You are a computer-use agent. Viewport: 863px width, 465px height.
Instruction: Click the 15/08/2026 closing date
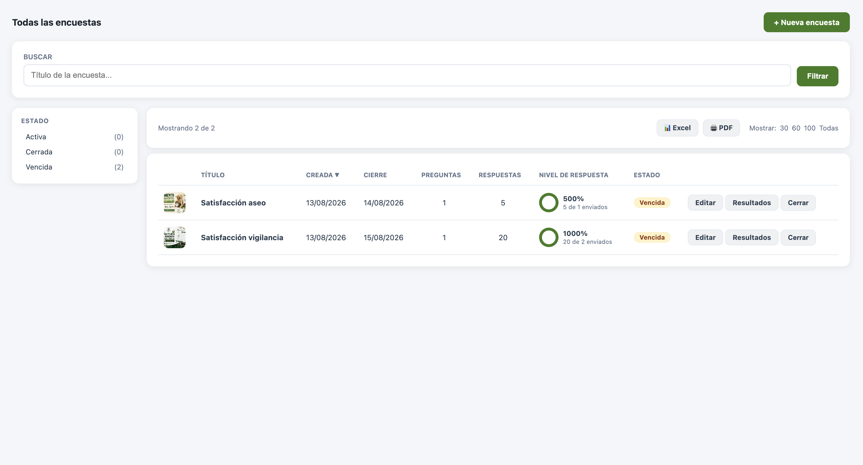click(x=383, y=238)
